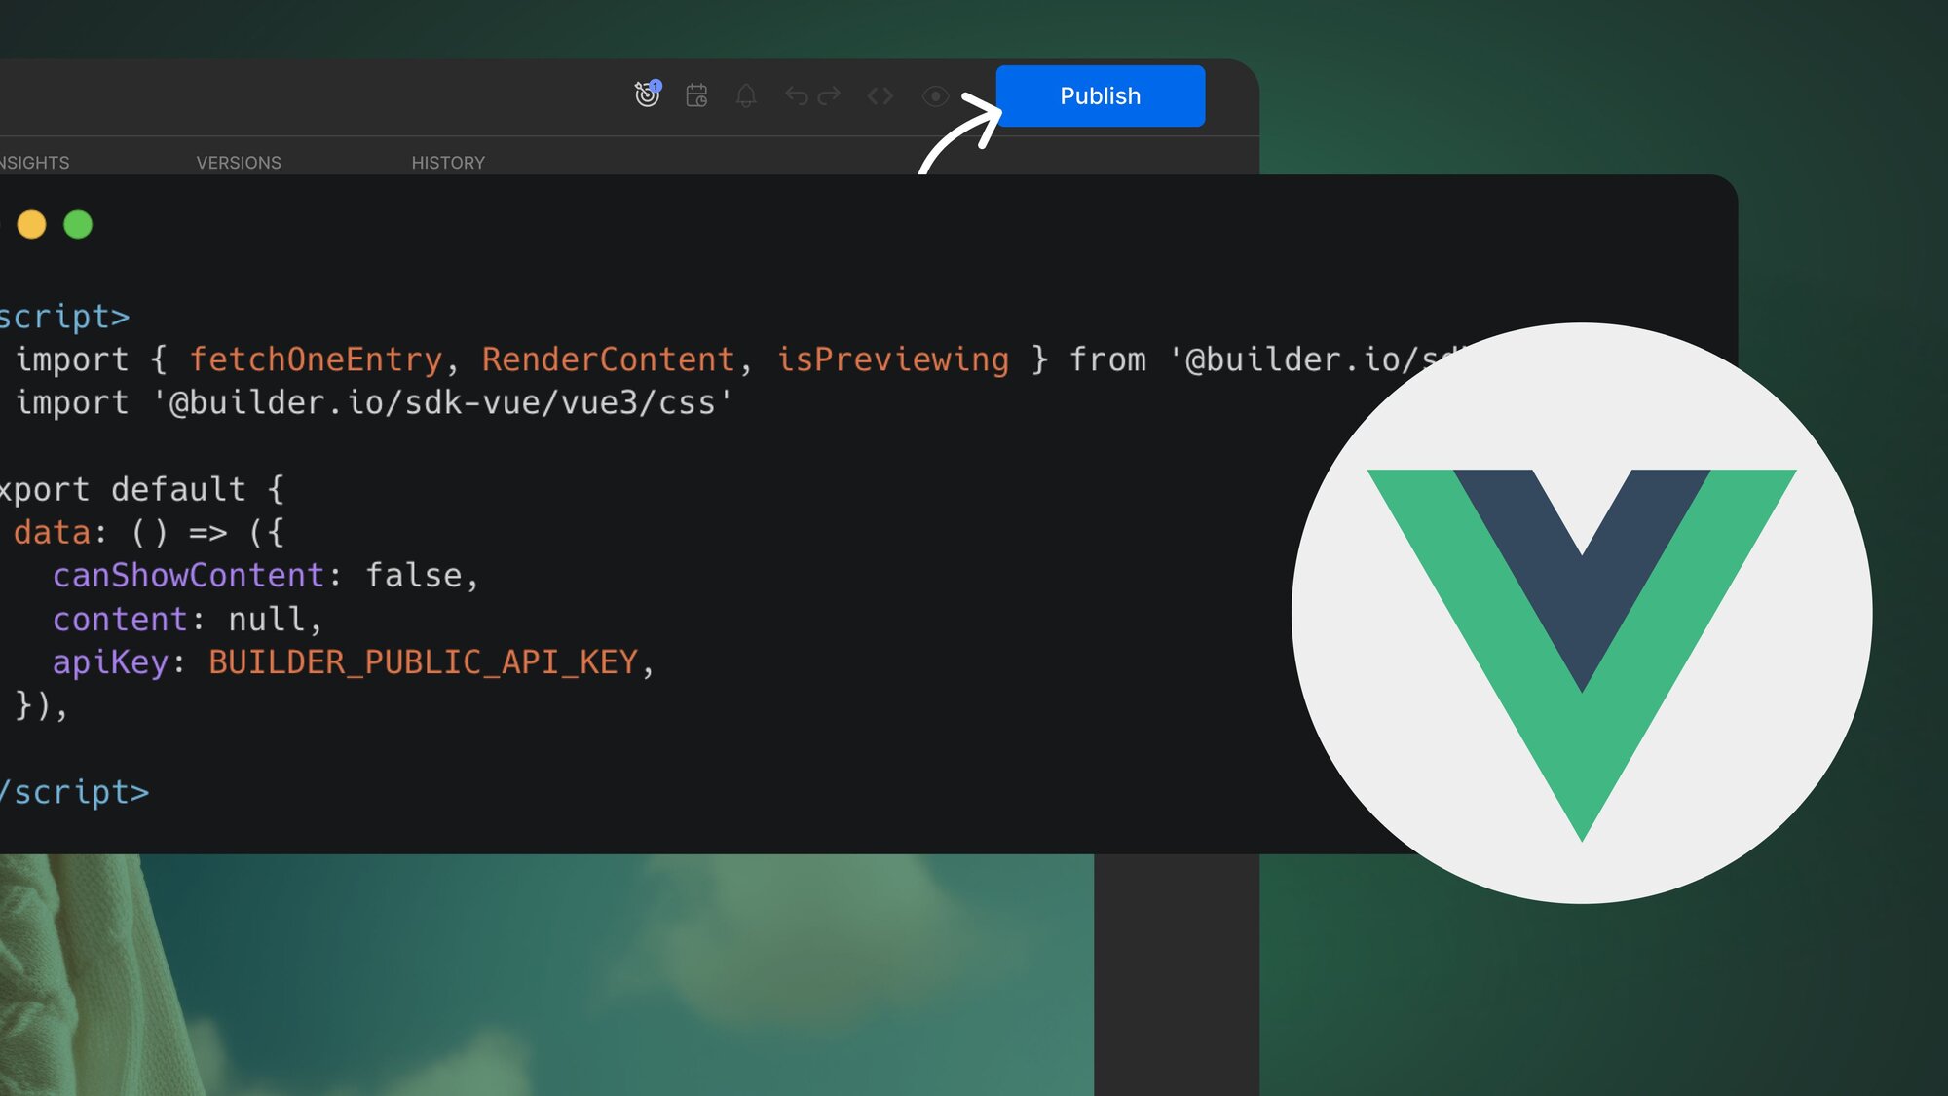Switch to the HISTORY tab
The image size is (1948, 1096).
pyautogui.click(x=448, y=163)
